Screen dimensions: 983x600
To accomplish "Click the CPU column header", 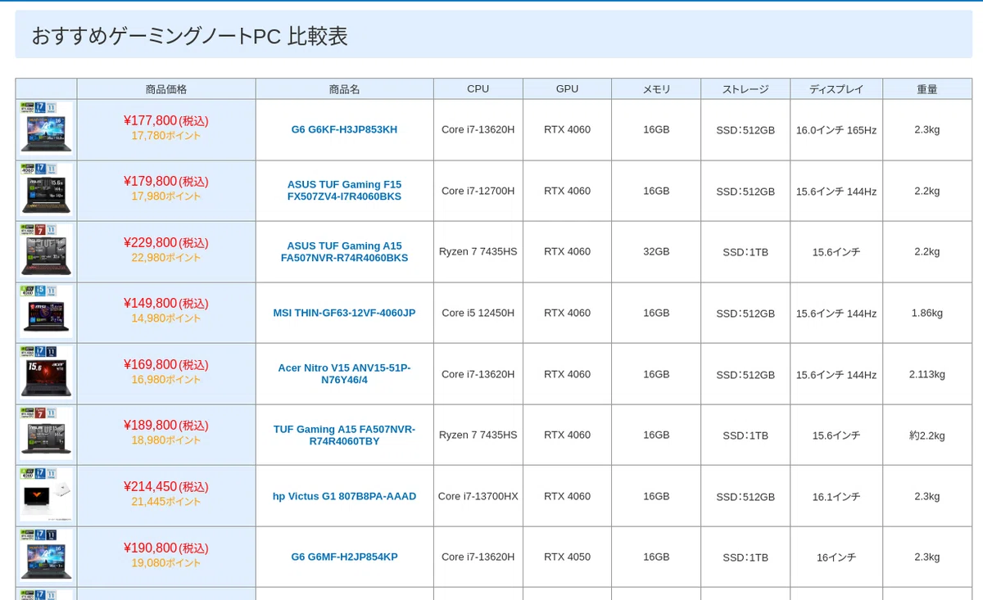I will (x=478, y=89).
